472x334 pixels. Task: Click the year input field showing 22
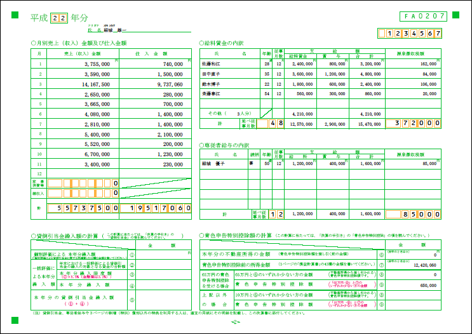click(59, 18)
